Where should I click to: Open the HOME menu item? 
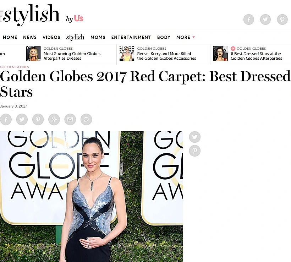(10, 37)
